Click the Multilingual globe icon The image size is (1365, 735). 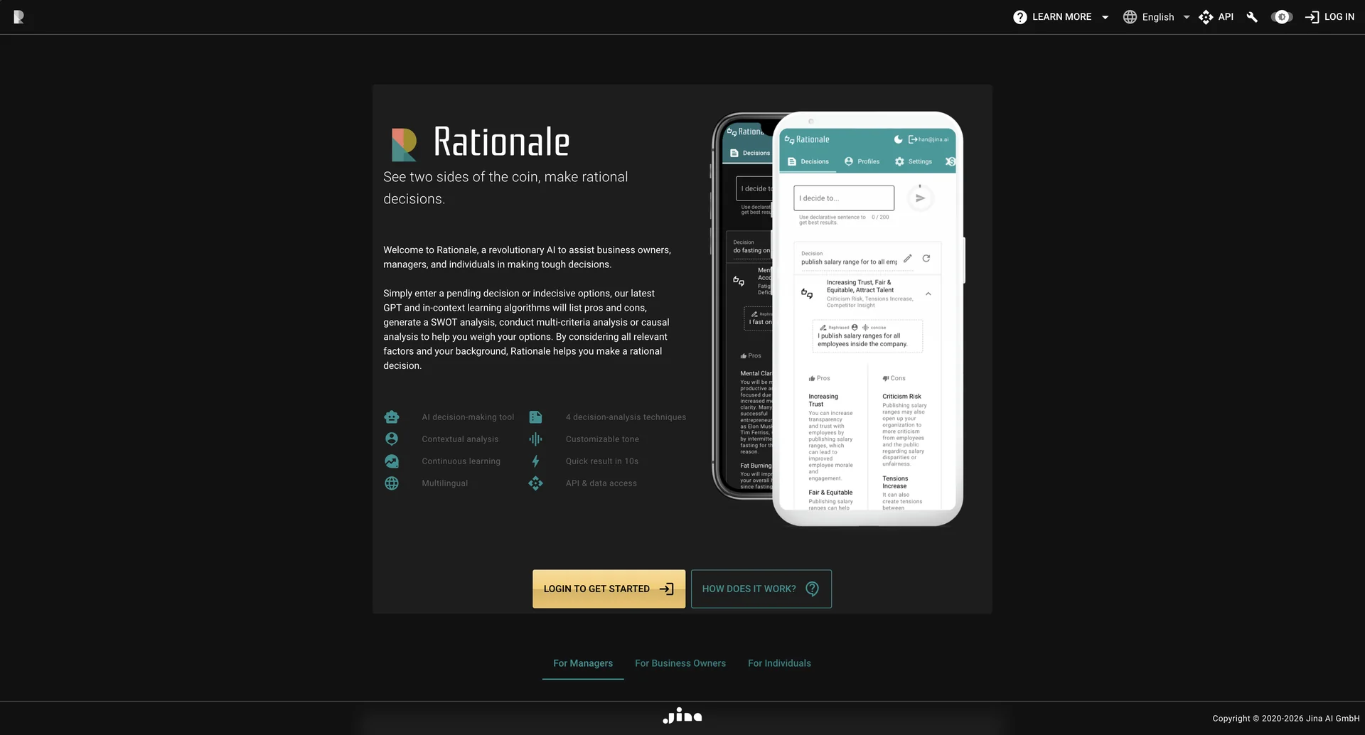[x=392, y=483]
